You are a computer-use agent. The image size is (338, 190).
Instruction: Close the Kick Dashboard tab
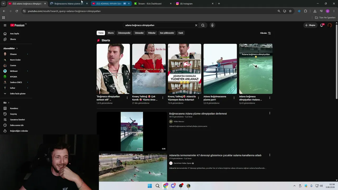[171, 4]
